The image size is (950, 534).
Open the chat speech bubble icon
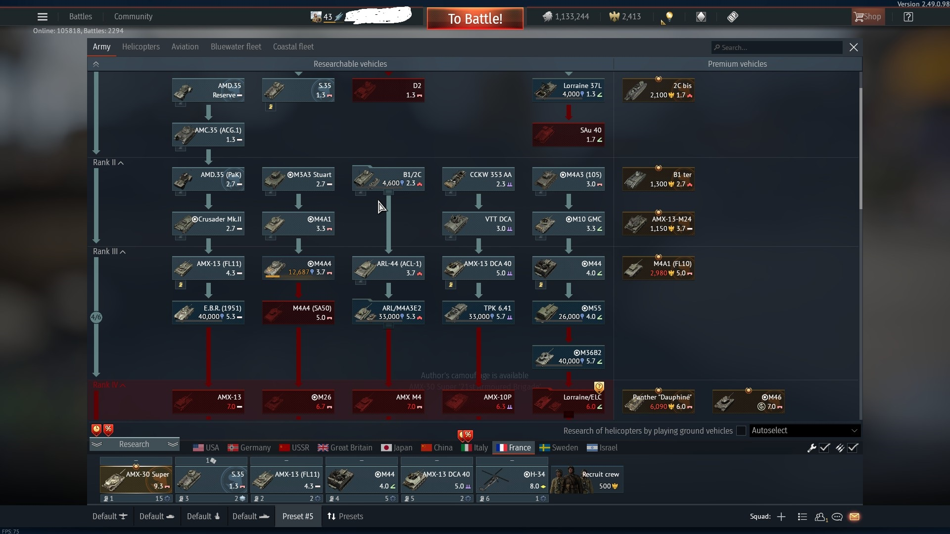point(837,517)
